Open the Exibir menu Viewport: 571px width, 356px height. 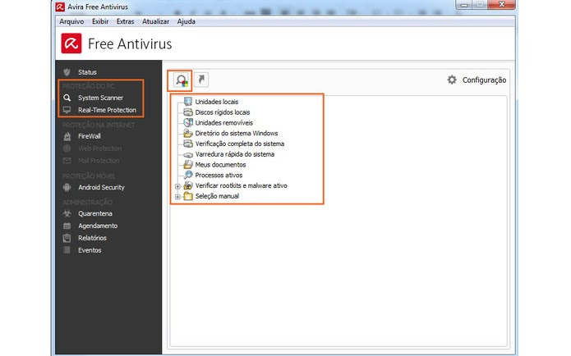coord(100,21)
